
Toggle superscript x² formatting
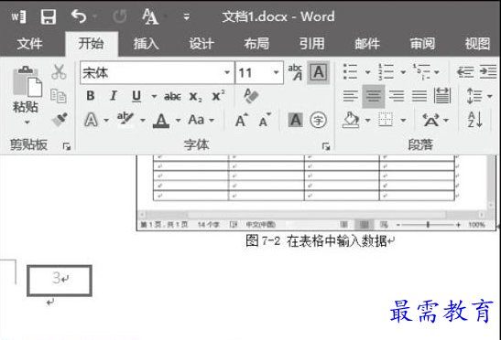(219, 96)
